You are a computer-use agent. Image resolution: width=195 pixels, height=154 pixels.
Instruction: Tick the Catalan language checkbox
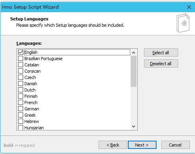(20, 65)
